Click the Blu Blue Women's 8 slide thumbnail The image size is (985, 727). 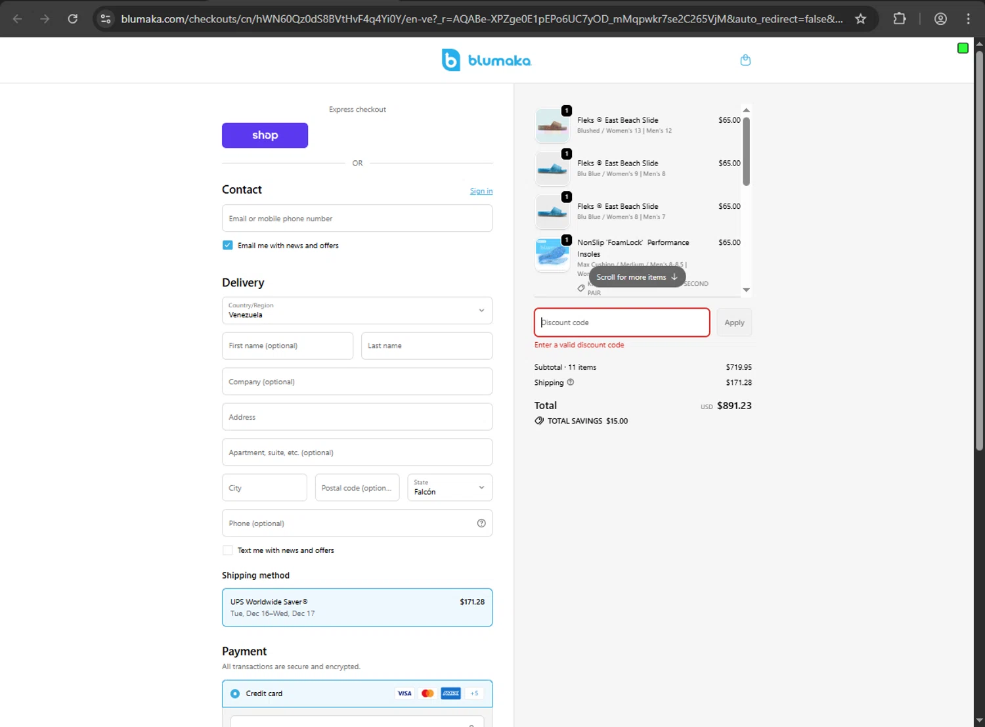click(552, 211)
